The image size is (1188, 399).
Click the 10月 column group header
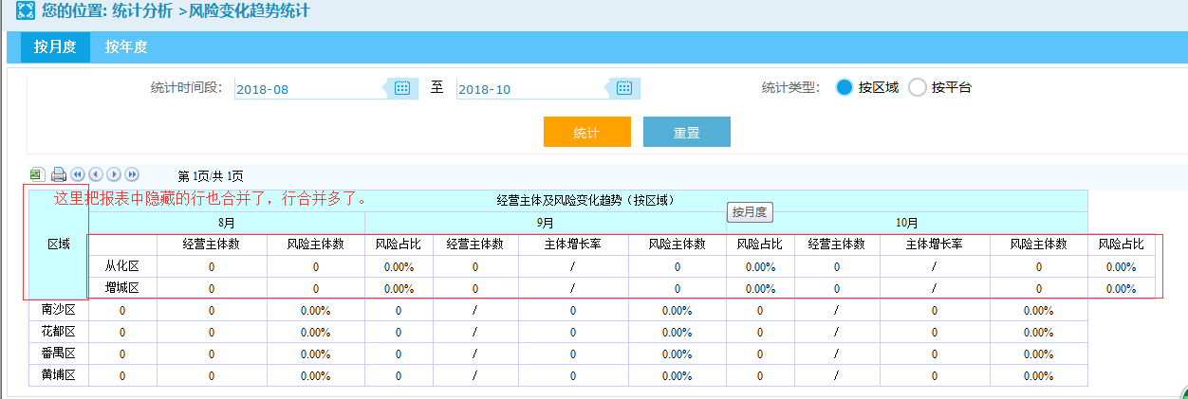(906, 223)
